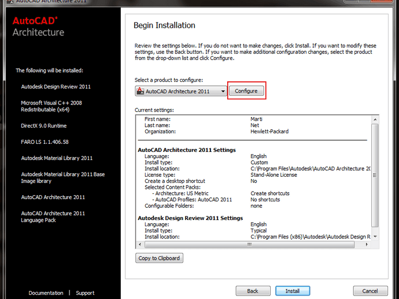Click the Design Review install location path
This screenshot has width=399, height=299.
(x=311, y=237)
